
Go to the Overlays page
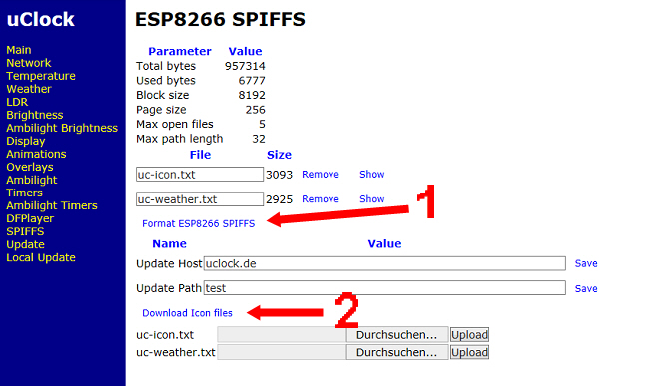tap(30, 167)
